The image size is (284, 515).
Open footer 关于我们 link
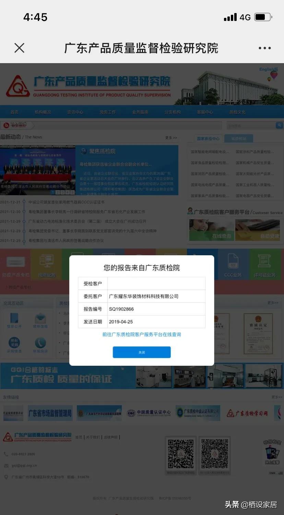(x=93, y=437)
